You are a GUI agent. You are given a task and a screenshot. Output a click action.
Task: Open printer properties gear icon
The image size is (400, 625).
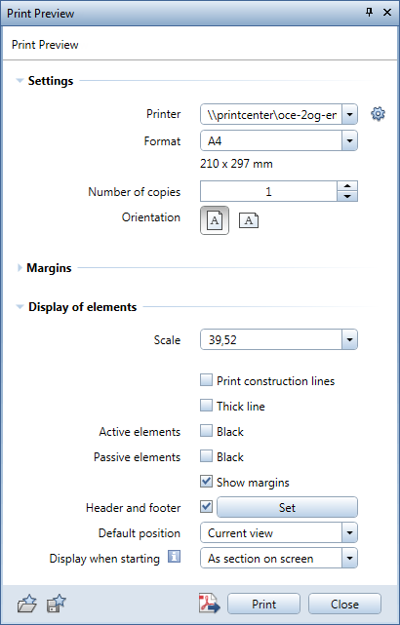(378, 114)
